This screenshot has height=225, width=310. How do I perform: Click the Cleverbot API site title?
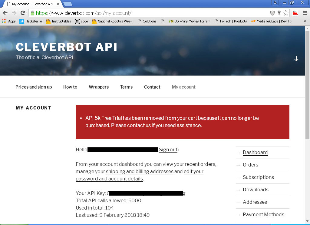point(66,47)
